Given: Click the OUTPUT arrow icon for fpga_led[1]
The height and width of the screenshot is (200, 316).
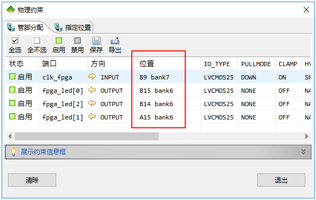Looking at the screenshot, I should click(92, 116).
